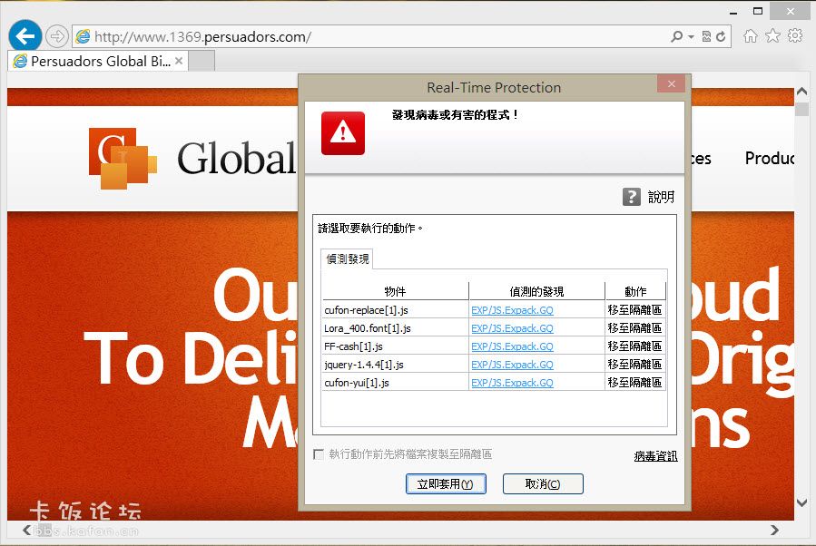Image resolution: width=816 pixels, height=546 pixels.
Task: Click the 立即套用(Y) apply button
Action: click(x=446, y=484)
